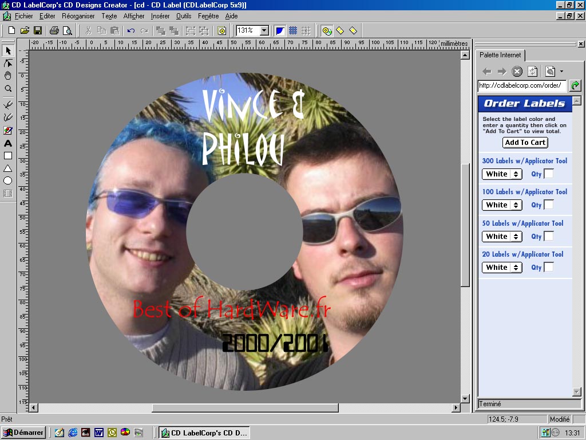Image resolution: width=586 pixels, height=440 pixels.
Task: Open the Palette Internet toolbar dropdown arrow
Action: pyautogui.click(x=561, y=72)
